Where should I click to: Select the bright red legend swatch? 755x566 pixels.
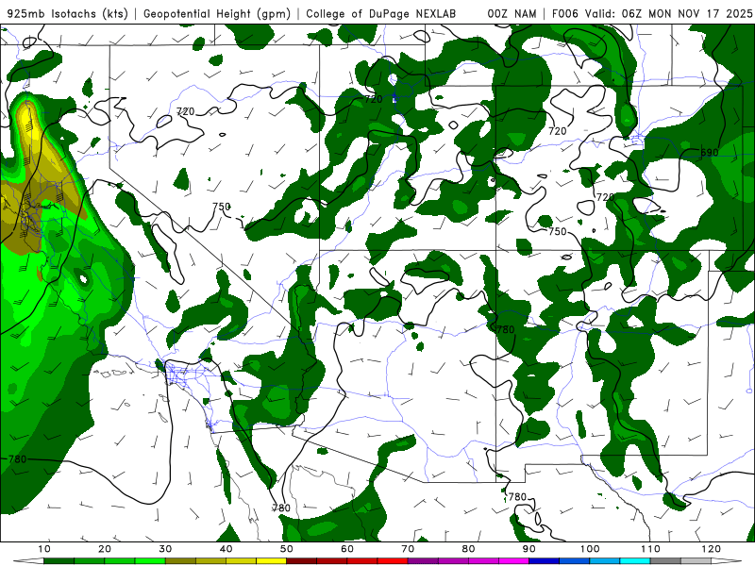pos(393,561)
